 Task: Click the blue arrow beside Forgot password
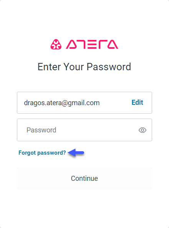[x=76, y=152]
